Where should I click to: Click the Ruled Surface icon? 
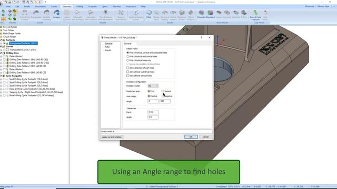[173, 15]
